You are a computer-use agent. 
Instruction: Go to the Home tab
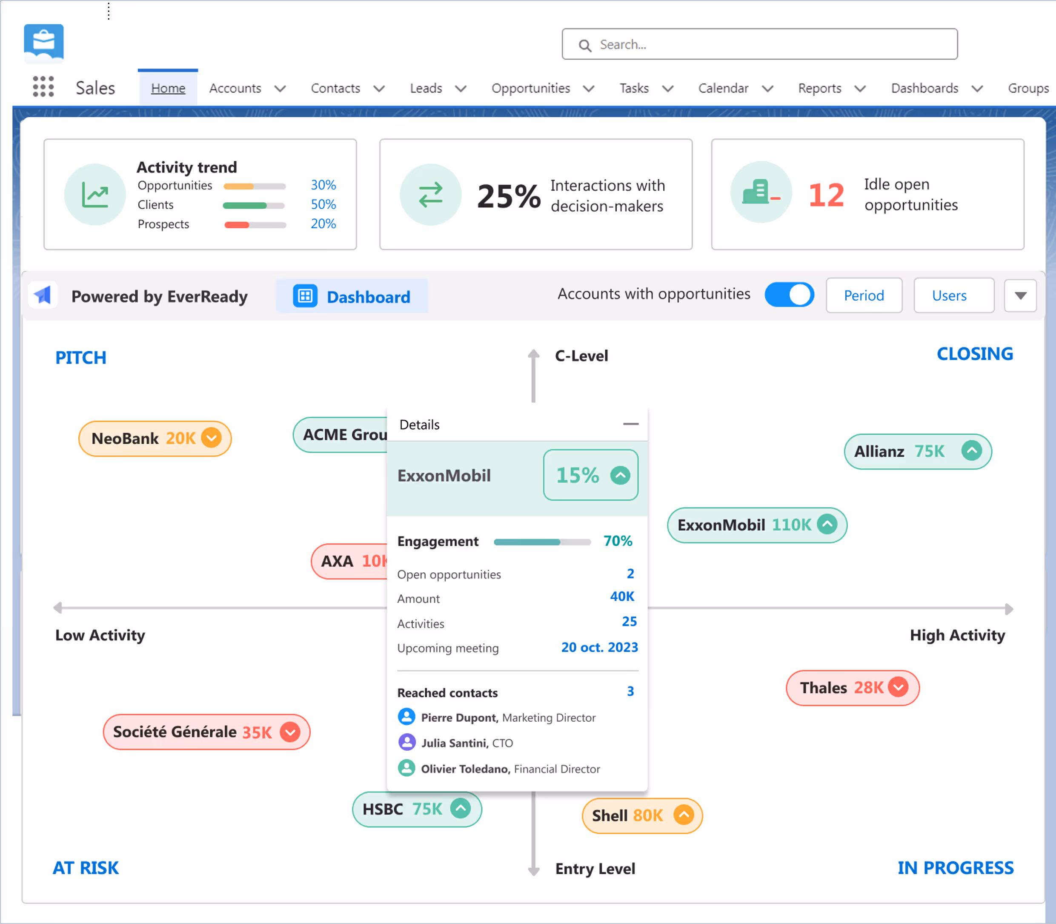pyautogui.click(x=168, y=88)
